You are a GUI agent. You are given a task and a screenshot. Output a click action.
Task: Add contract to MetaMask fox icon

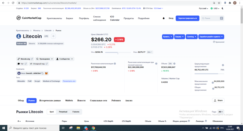click(46, 73)
